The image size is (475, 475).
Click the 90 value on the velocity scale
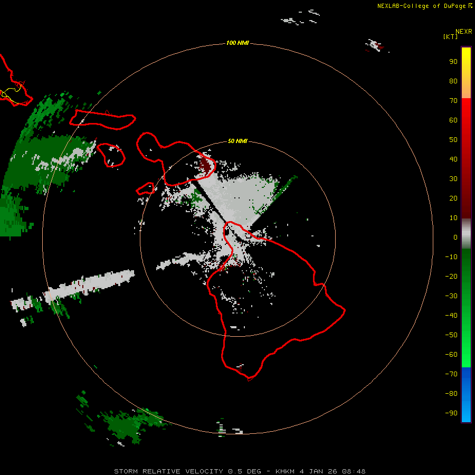(453, 62)
